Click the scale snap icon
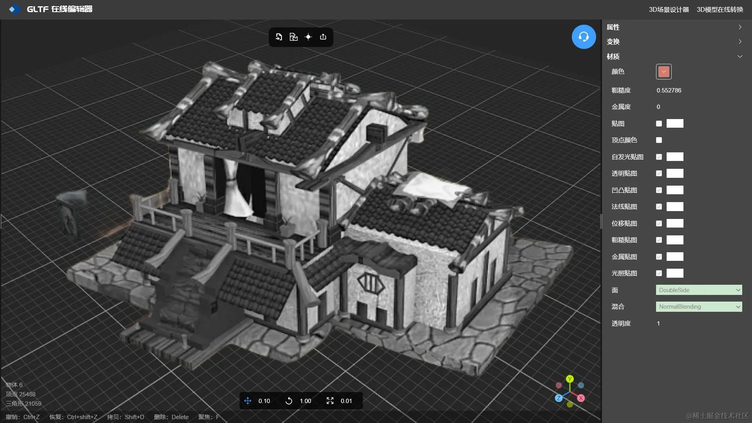The height and width of the screenshot is (423, 752). point(330,401)
